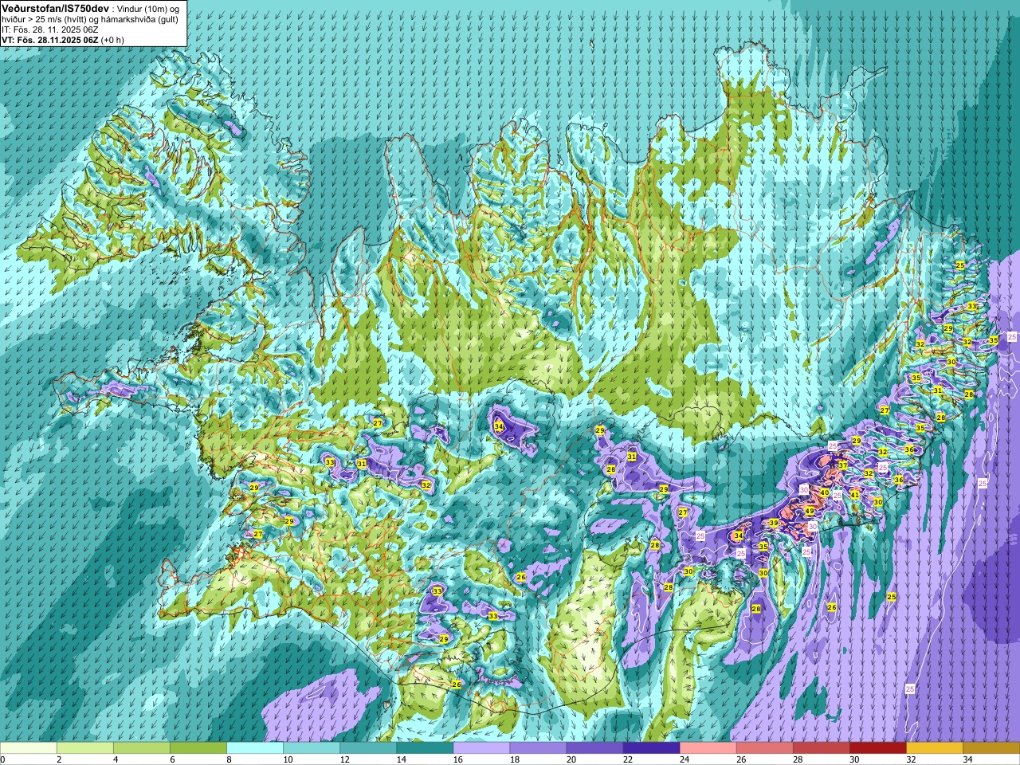Click the legend scale number '16'
This screenshot has width=1020, height=765.
point(458,759)
